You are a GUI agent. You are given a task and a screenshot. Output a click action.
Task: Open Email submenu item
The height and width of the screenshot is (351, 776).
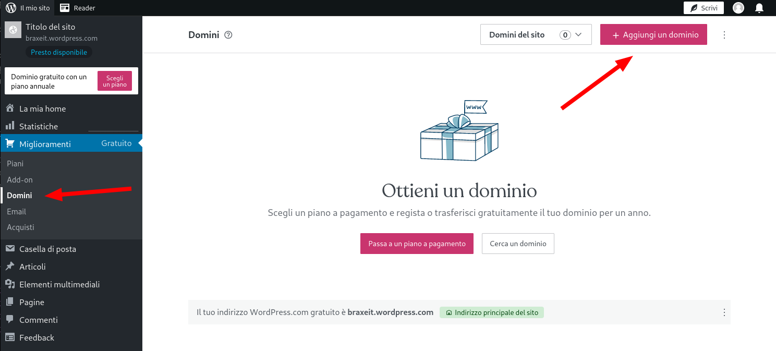[x=16, y=211]
